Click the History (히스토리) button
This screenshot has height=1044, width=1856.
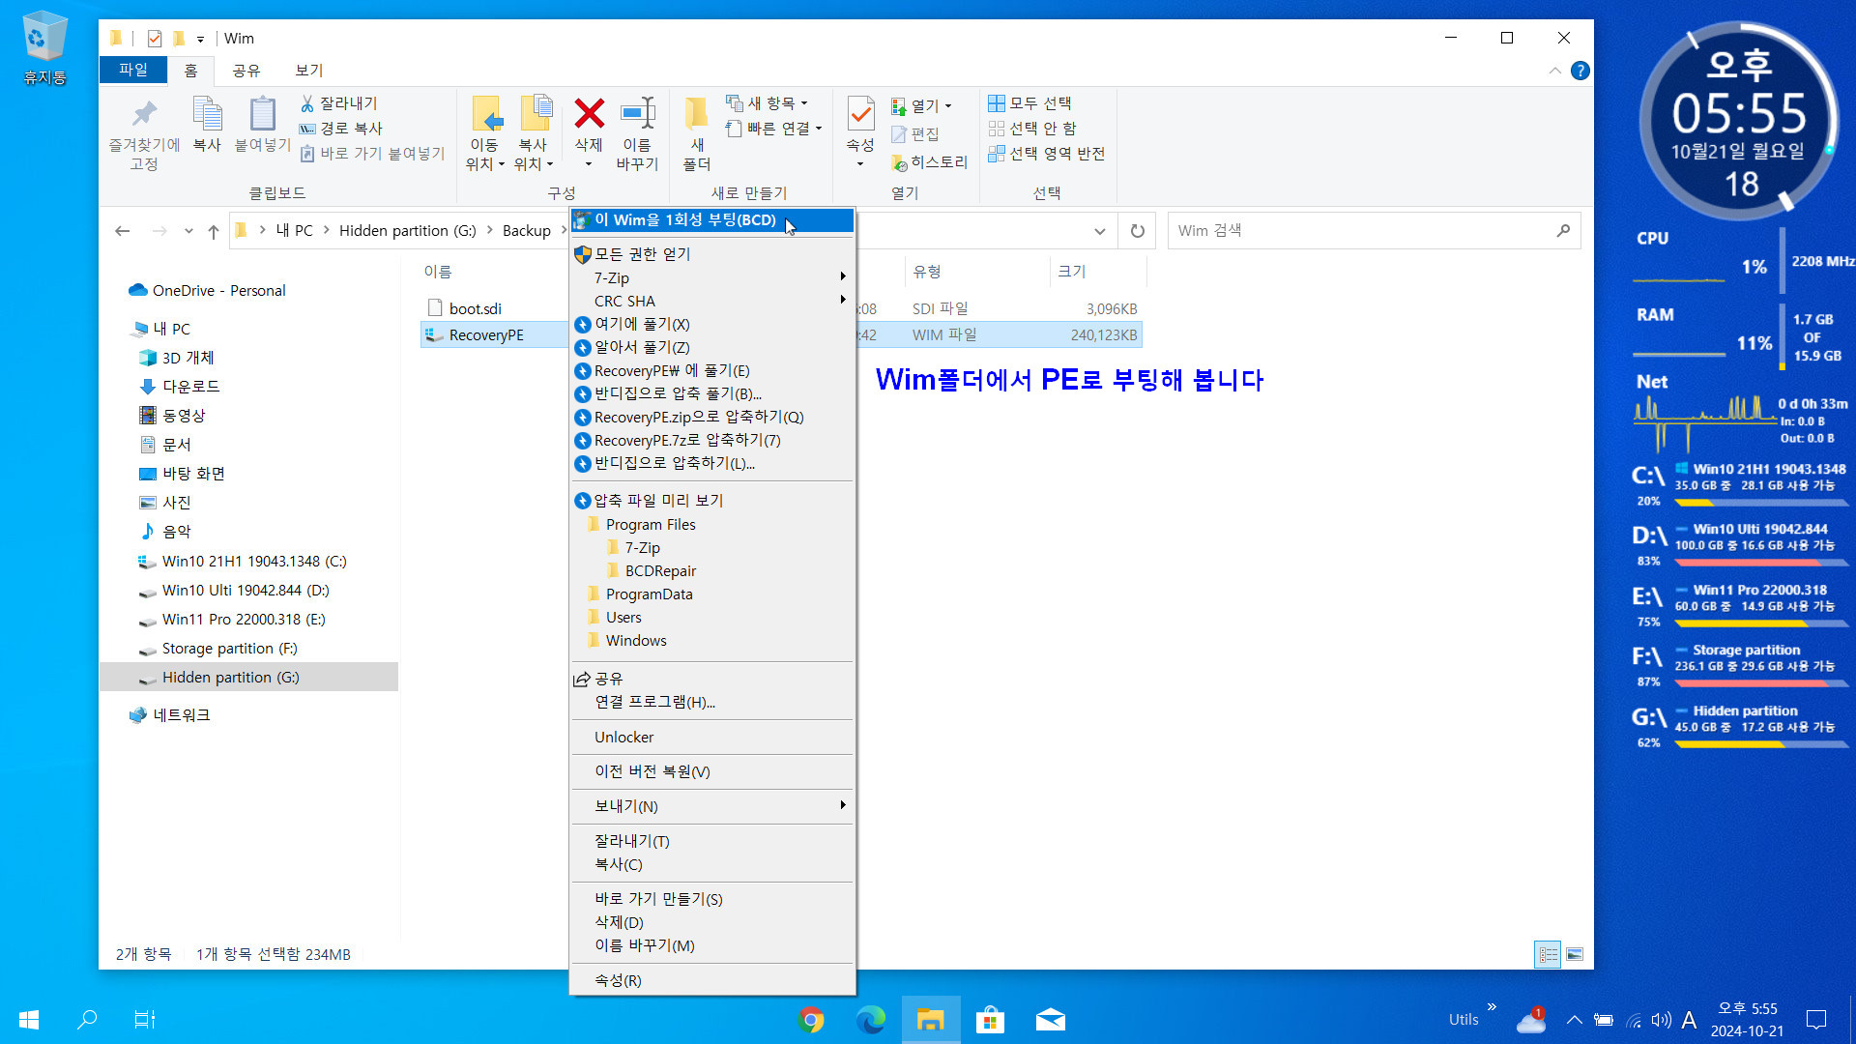click(929, 162)
